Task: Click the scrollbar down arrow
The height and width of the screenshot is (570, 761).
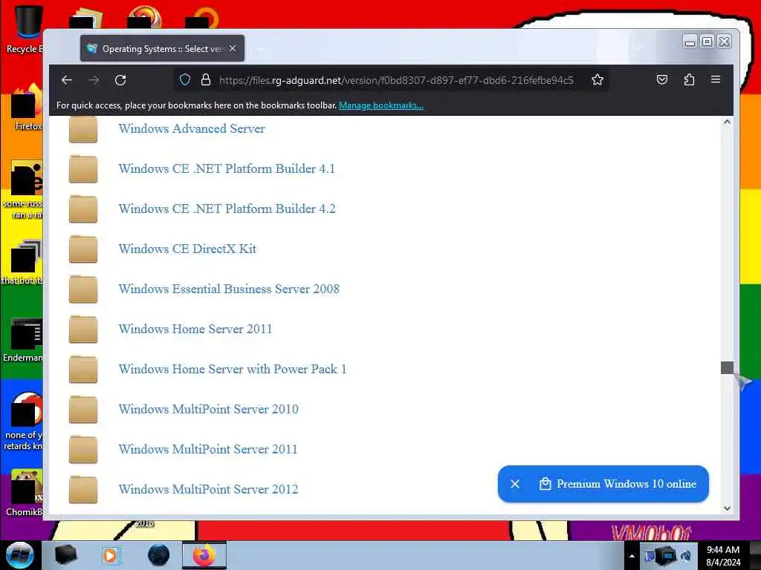Action: (x=727, y=508)
